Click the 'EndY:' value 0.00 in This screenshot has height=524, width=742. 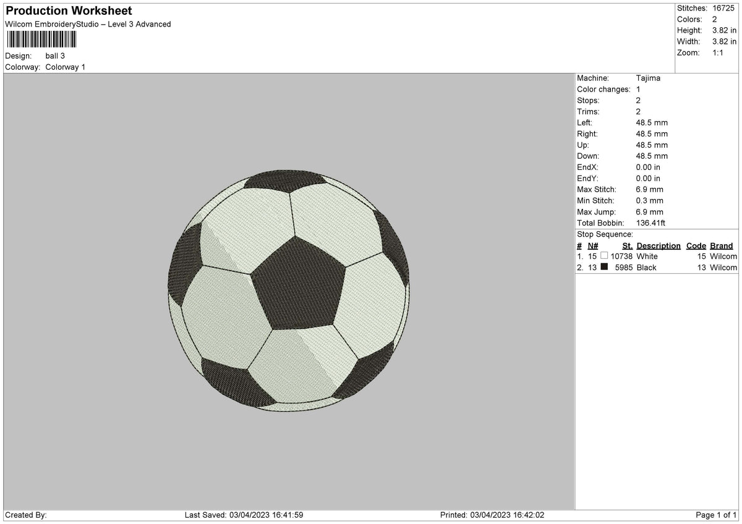(x=648, y=178)
